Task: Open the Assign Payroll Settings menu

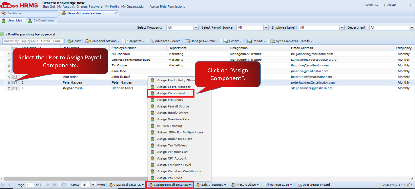Action: click(x=170, y=185)
